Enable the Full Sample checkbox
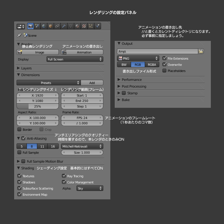Viewport: 224px width, 224px height. (19, 153)
